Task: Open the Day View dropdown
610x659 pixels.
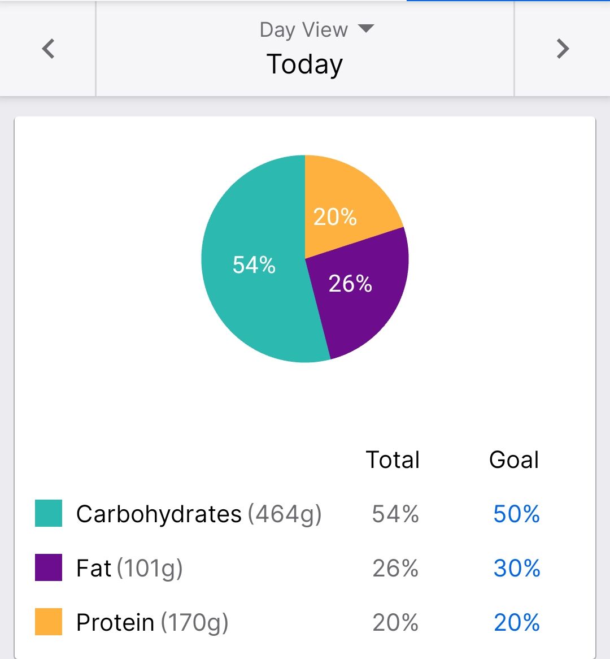Action: [316, 29]
